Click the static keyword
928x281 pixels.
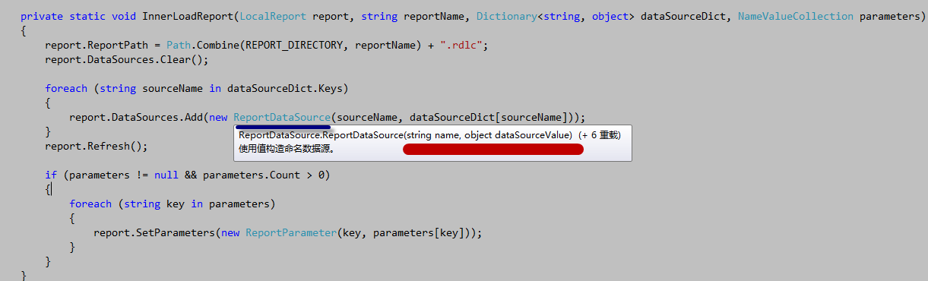pos(87,16)
